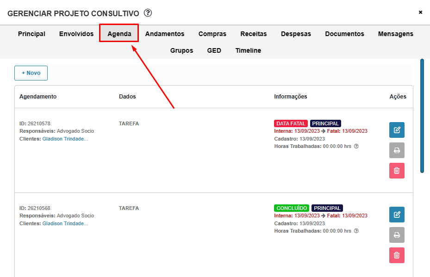
Task: Click the Dados column header
Action: pos(127,97)
